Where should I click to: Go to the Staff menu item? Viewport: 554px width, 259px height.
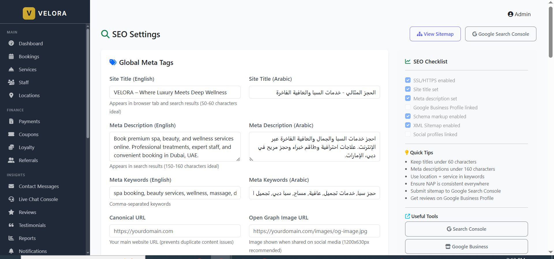tap(24, 82)
